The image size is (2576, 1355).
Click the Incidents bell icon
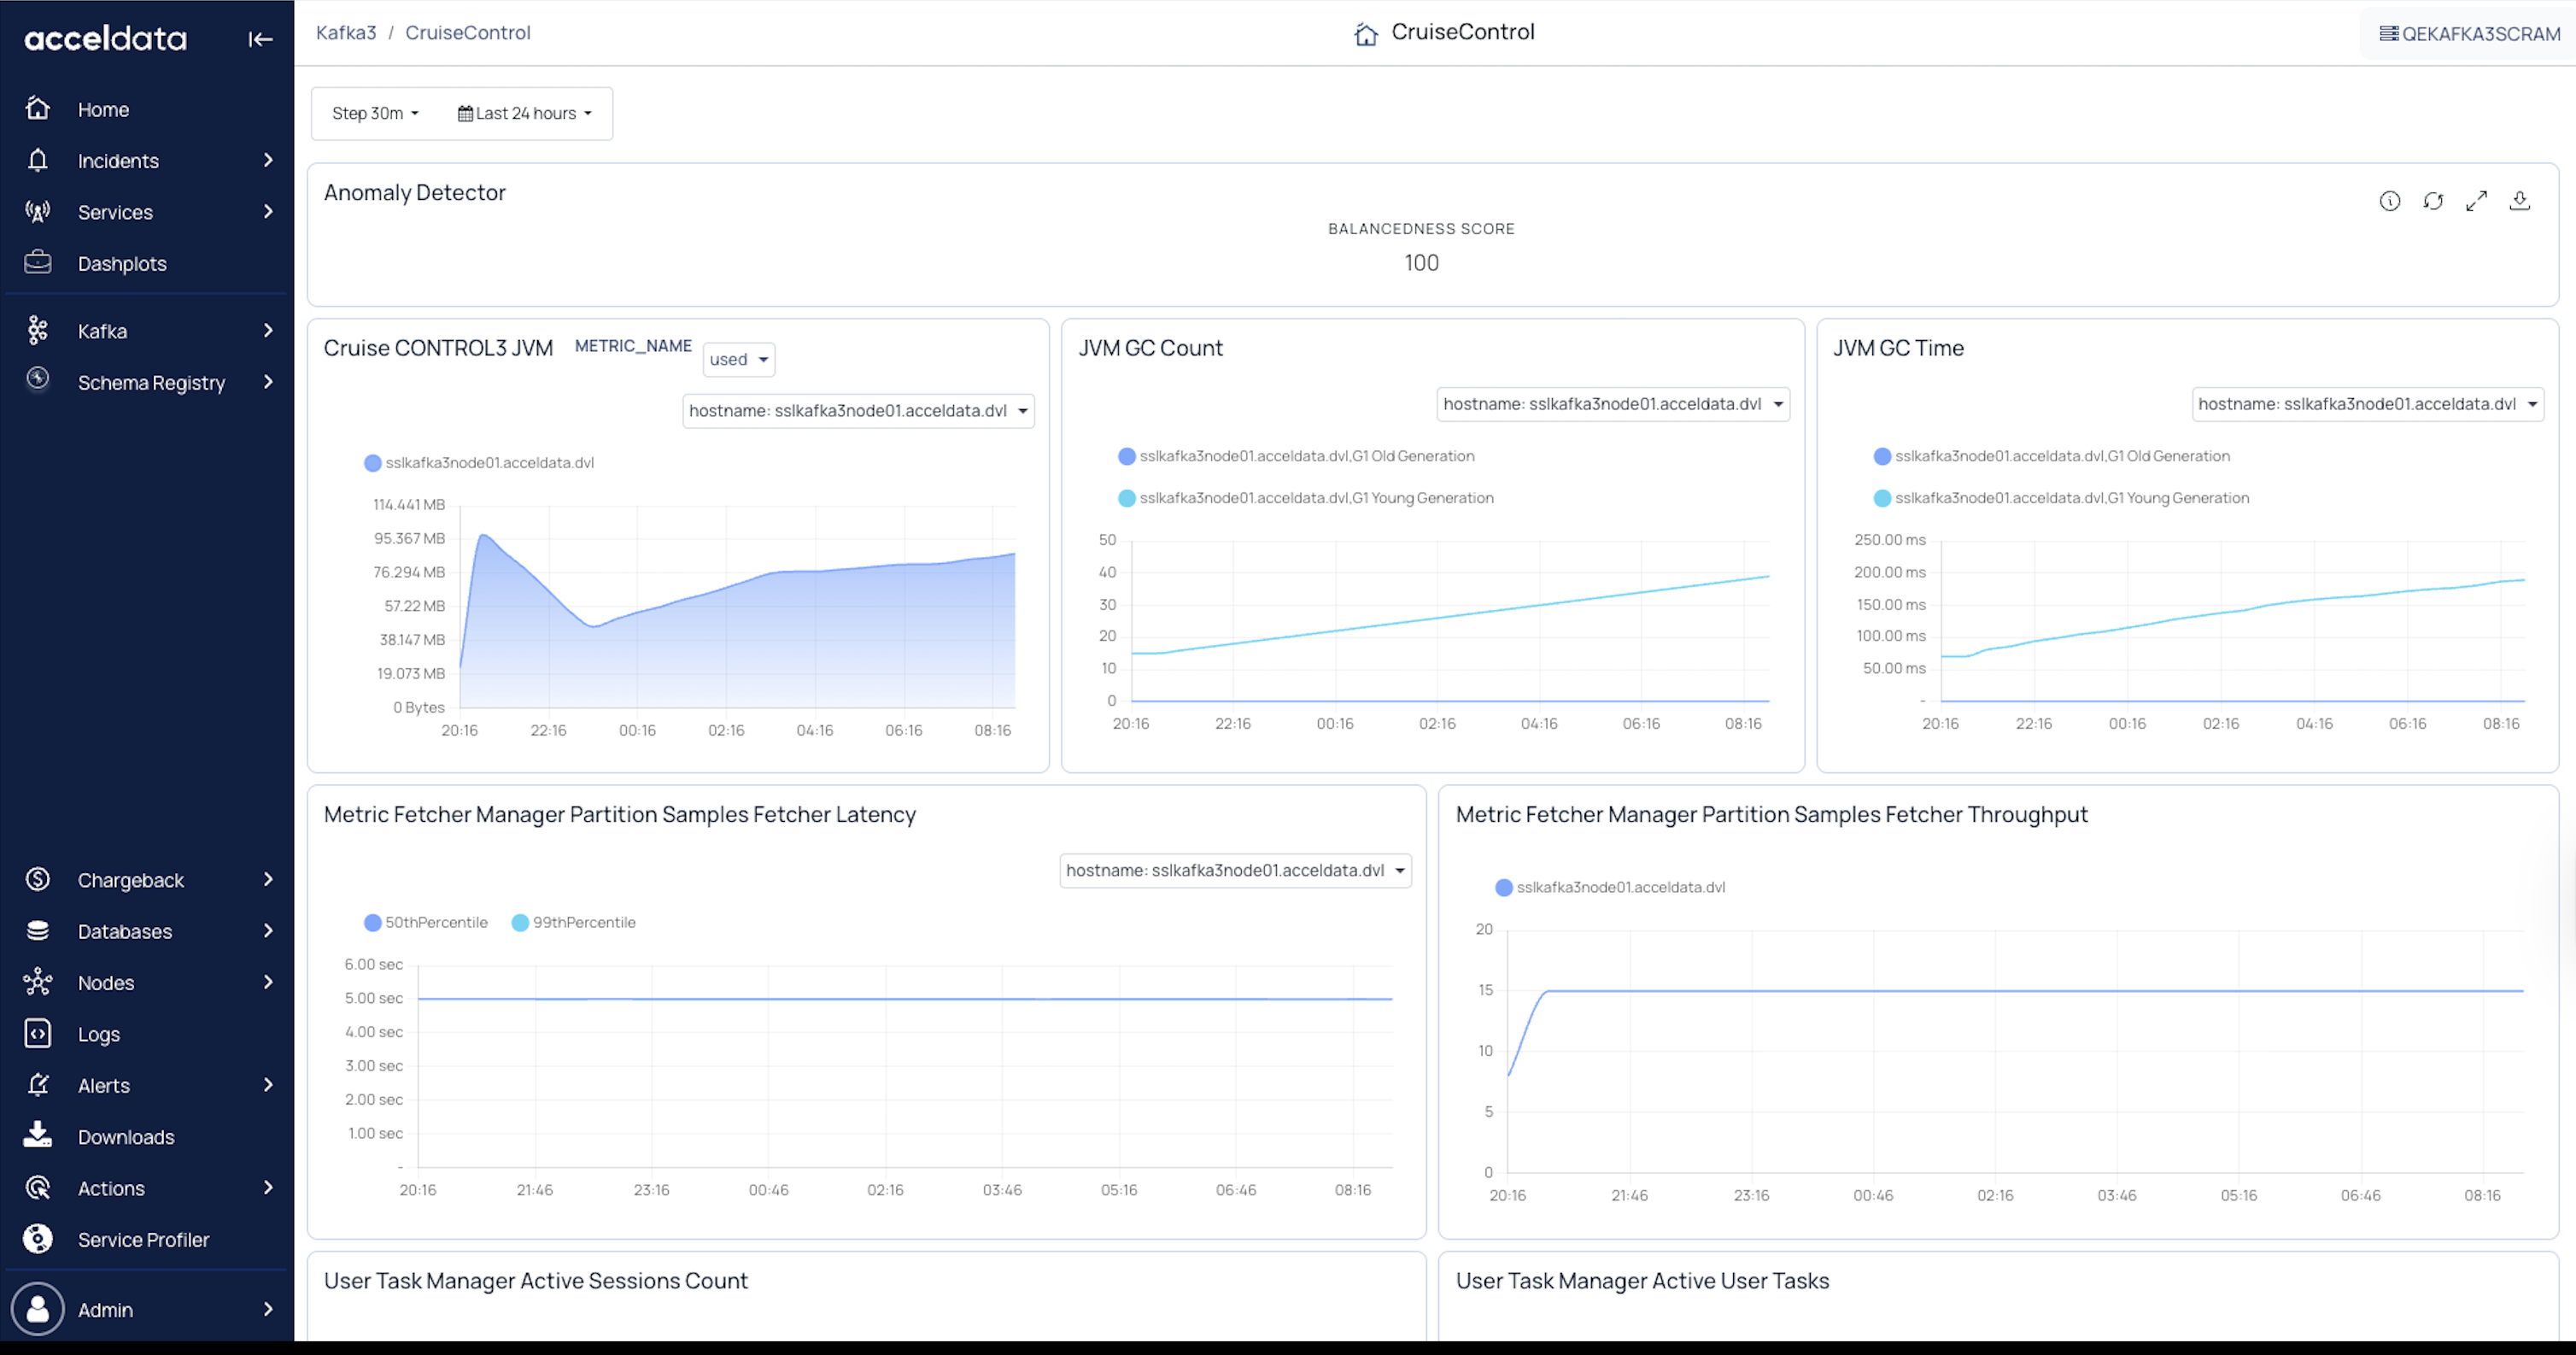(38, 160)
